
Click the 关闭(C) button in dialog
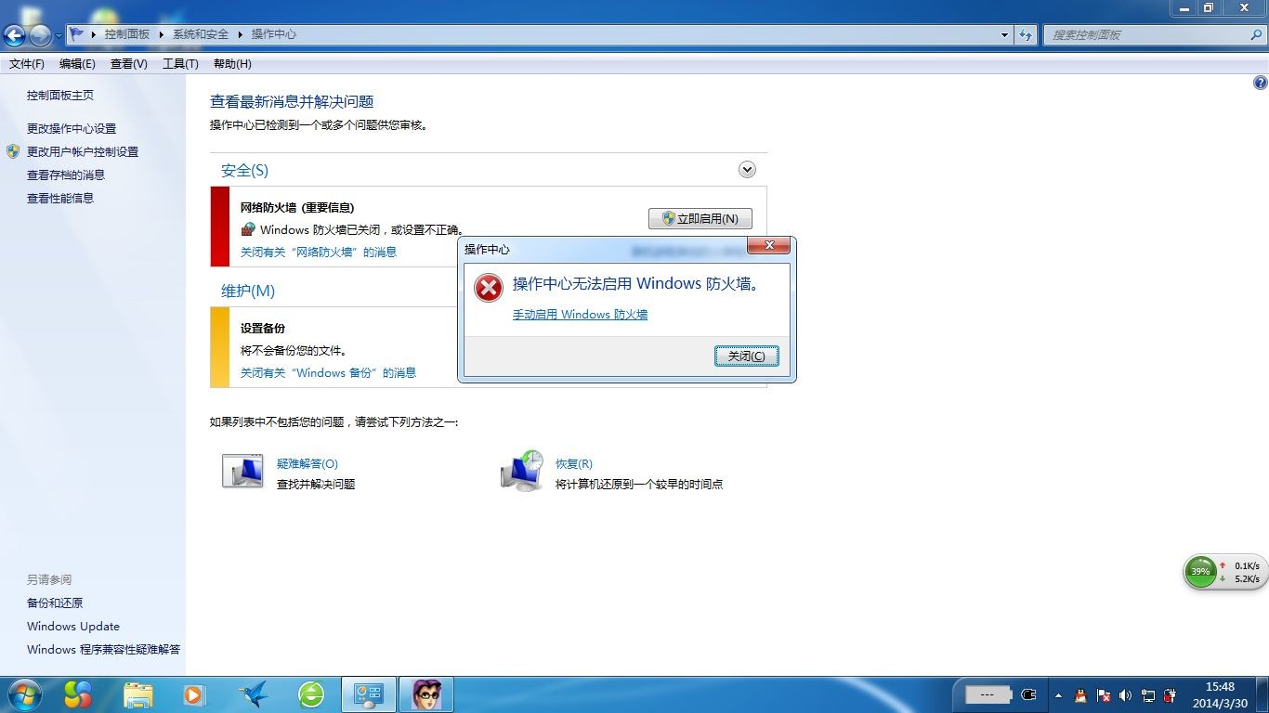(x=747, y=356)
